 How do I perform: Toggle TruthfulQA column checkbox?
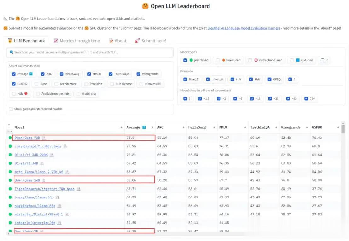pyautogui.click(x=111, y=74)
